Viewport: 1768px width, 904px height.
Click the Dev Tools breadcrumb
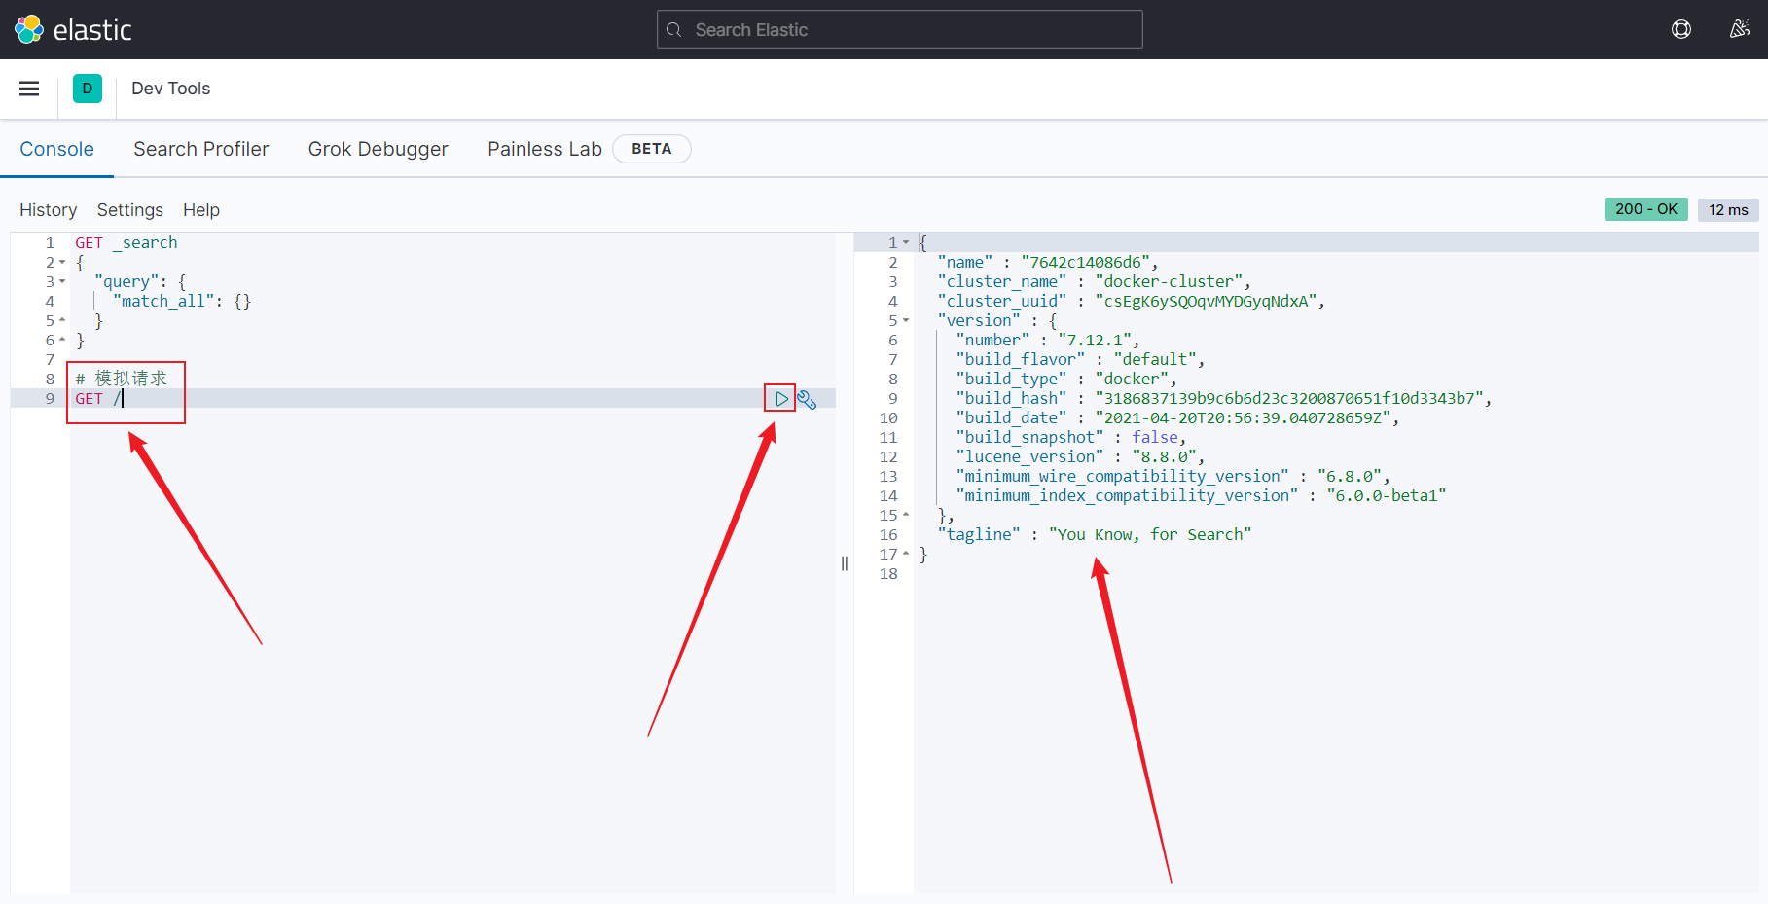(x=171, y=89)
